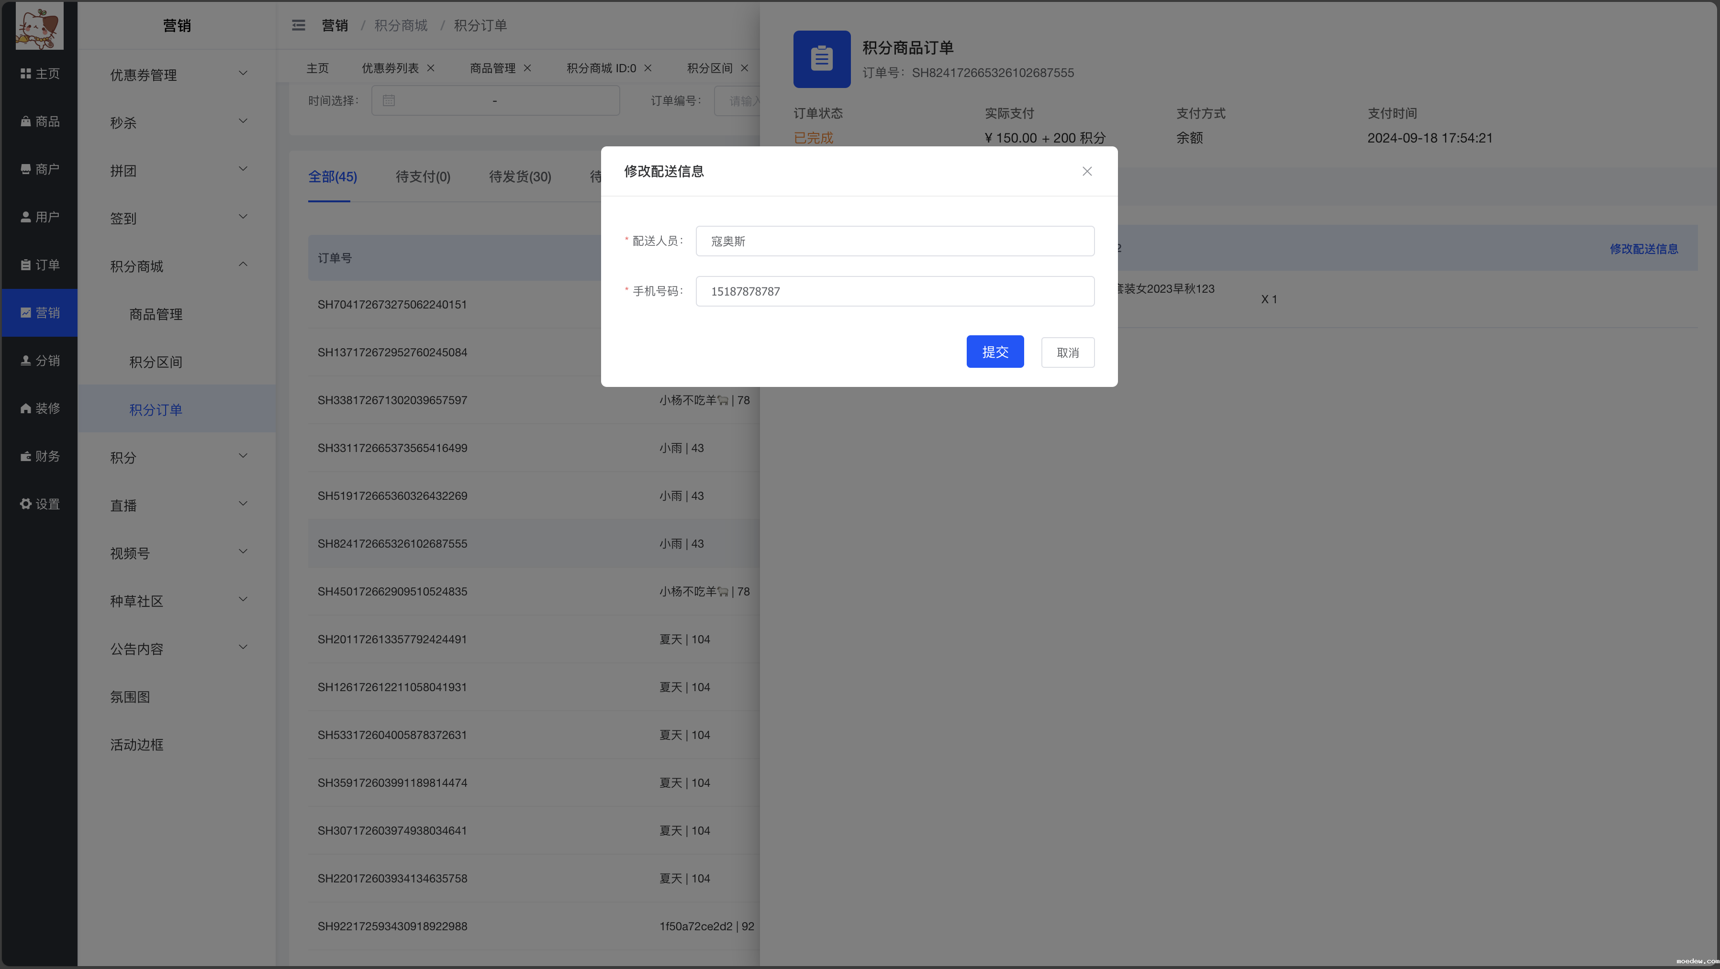Open the 设置 gear settings icon
Image resolution: width=1720 pixels, height=969 pixels.
26,504
